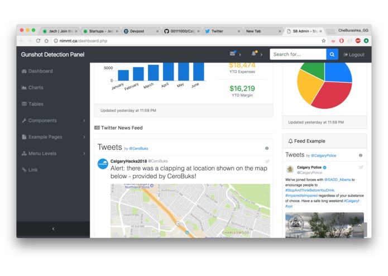Open the @CalgaryPolice link in Tweets header
Viewport: 388px width, 276px height.
click(x=323, y=155)
